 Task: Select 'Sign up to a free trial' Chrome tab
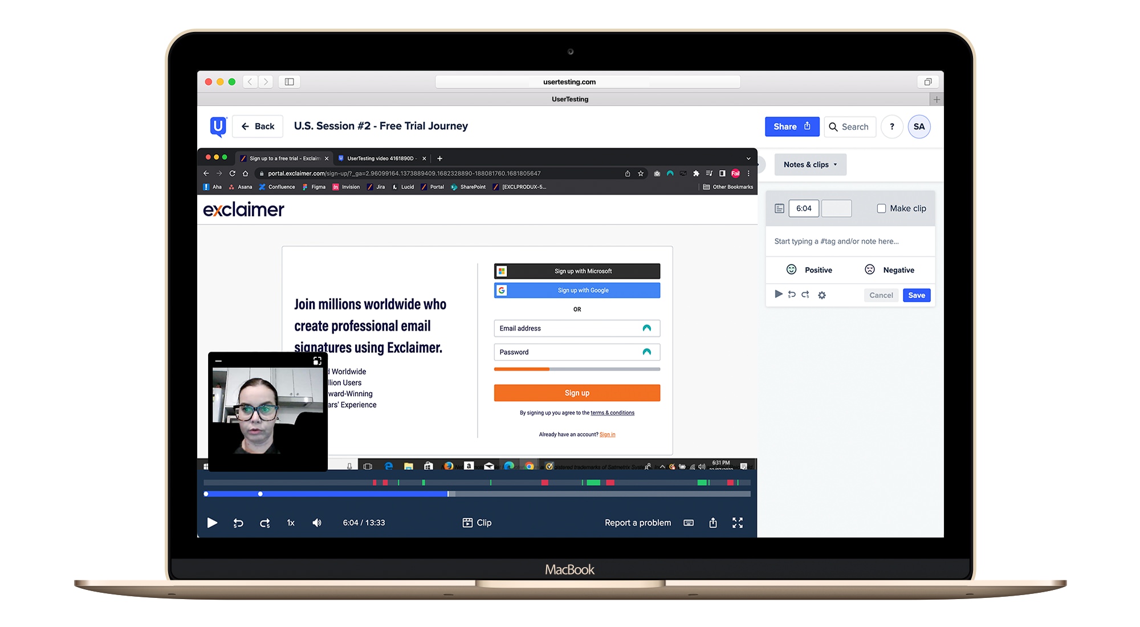point(284,158)
